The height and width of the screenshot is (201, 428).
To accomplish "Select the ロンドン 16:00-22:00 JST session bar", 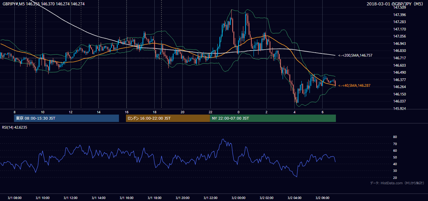I will pyautogui.click(x=168, y=118).
